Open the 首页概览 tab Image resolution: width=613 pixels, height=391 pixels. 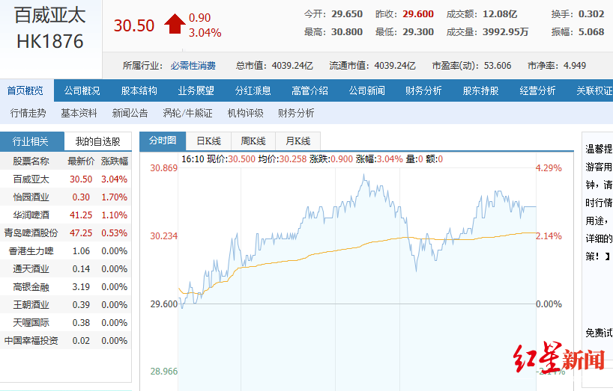coord(25,90)
